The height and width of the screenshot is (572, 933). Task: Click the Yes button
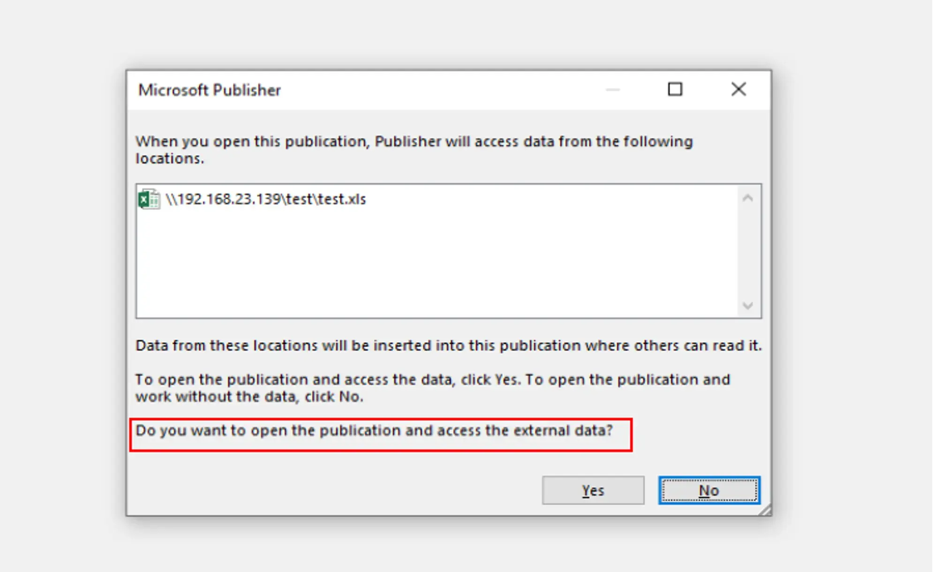coord(593,490)
